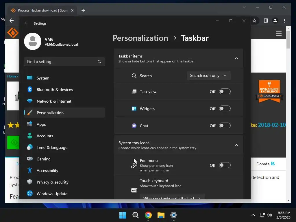Click the Settings gear on taskbar
The image size is (296, 222).
click(174, 215)
